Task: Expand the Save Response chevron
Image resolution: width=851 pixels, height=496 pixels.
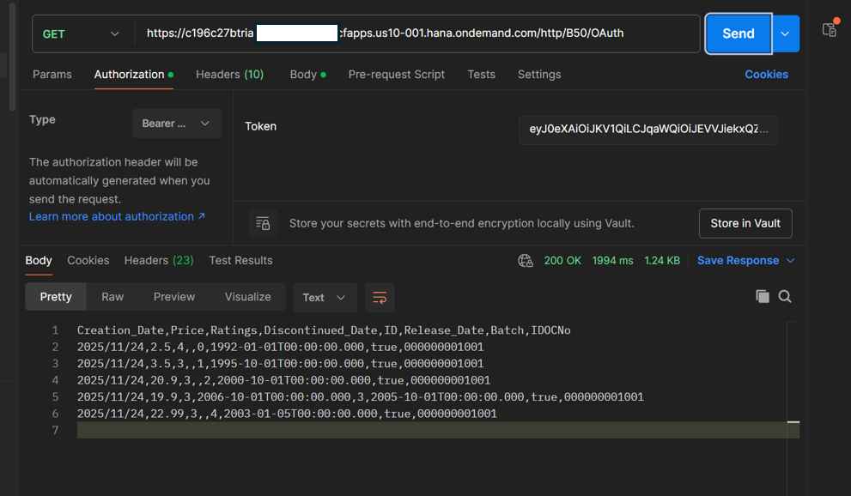Action: coord(790,261)
